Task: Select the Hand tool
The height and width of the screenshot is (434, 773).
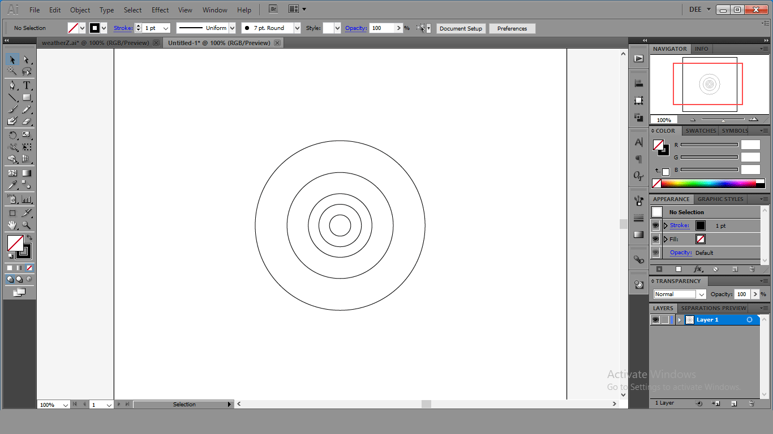Action: pos(12,225)
